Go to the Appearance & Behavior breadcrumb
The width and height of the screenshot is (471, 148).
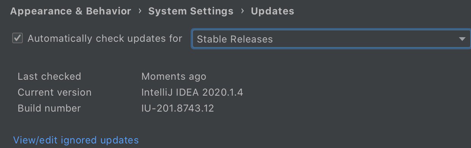[71, 11]
